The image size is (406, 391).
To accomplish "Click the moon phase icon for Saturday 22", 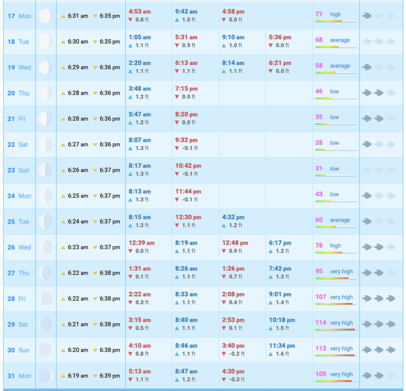I will (x=45, y=145).
